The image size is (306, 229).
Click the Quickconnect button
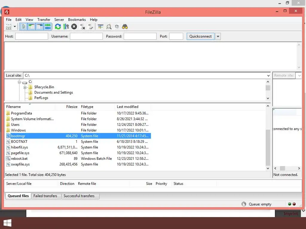pos(201,36)
